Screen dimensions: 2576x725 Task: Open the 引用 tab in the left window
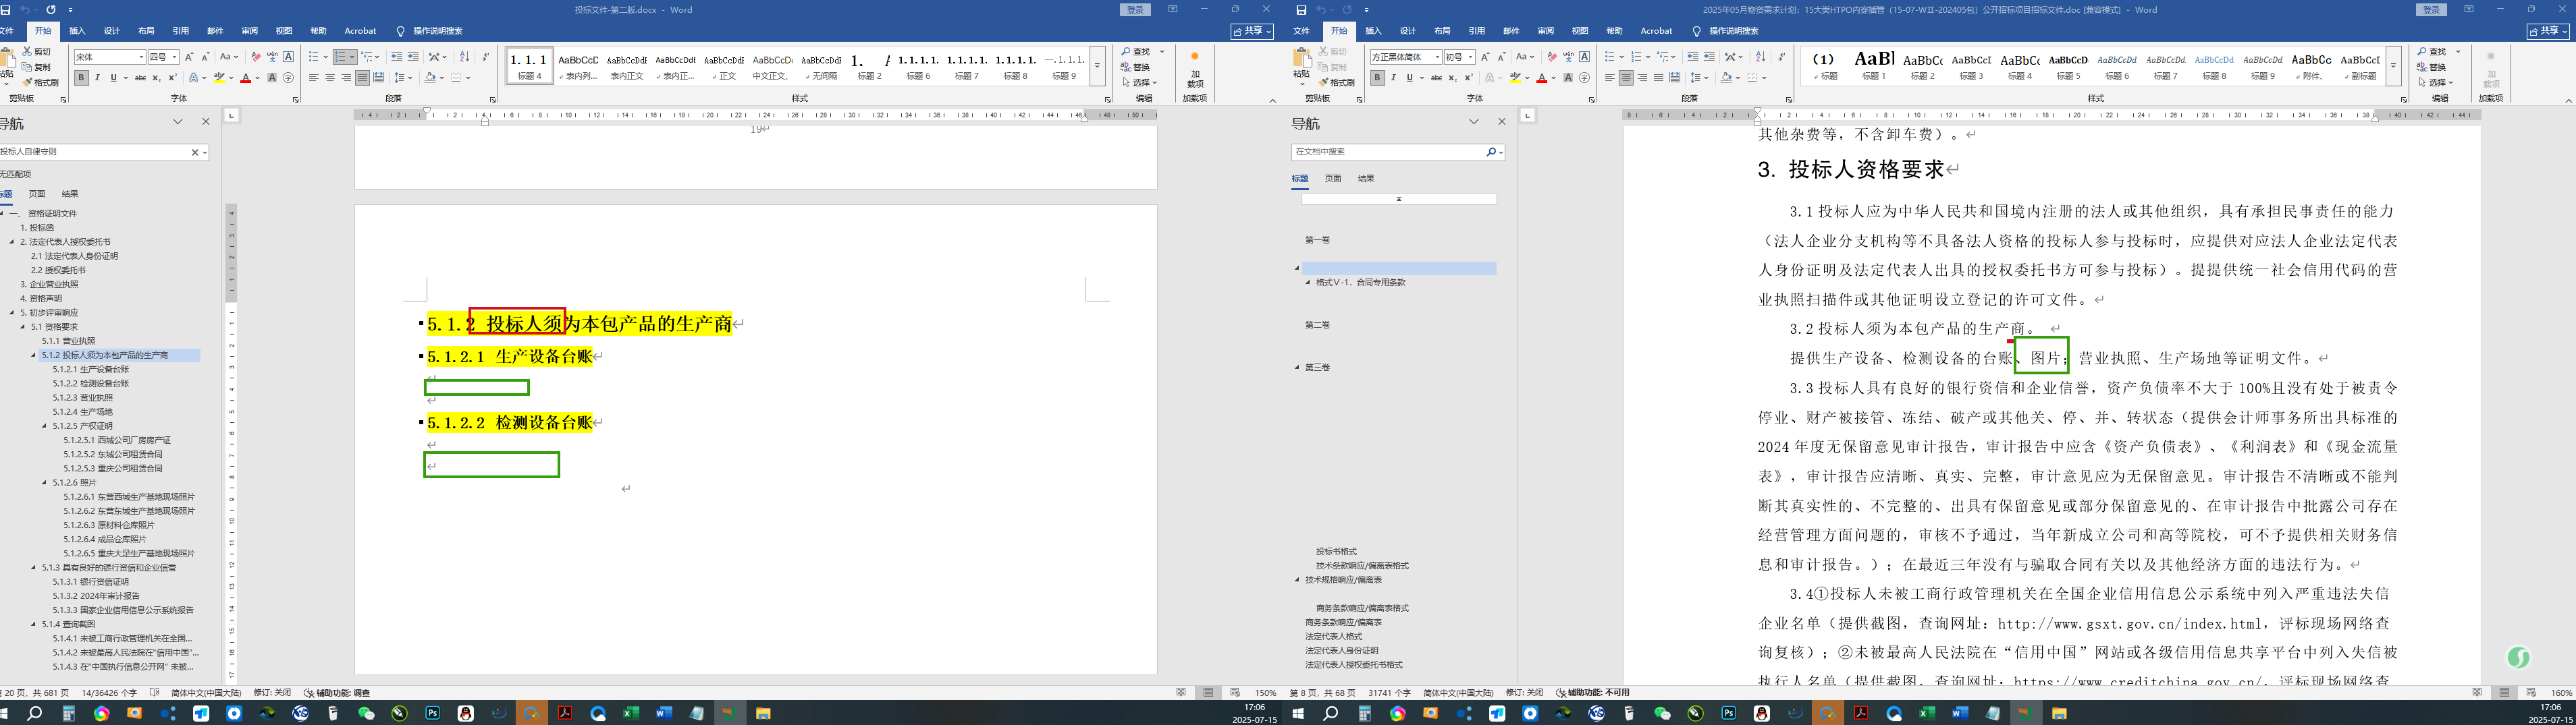180,31
